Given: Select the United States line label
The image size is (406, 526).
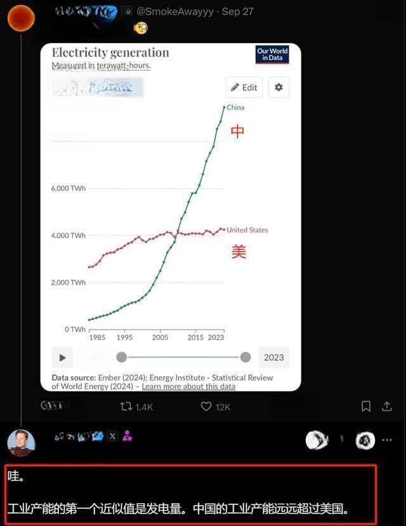Looking at the screenshot, I should click(247, 230).
